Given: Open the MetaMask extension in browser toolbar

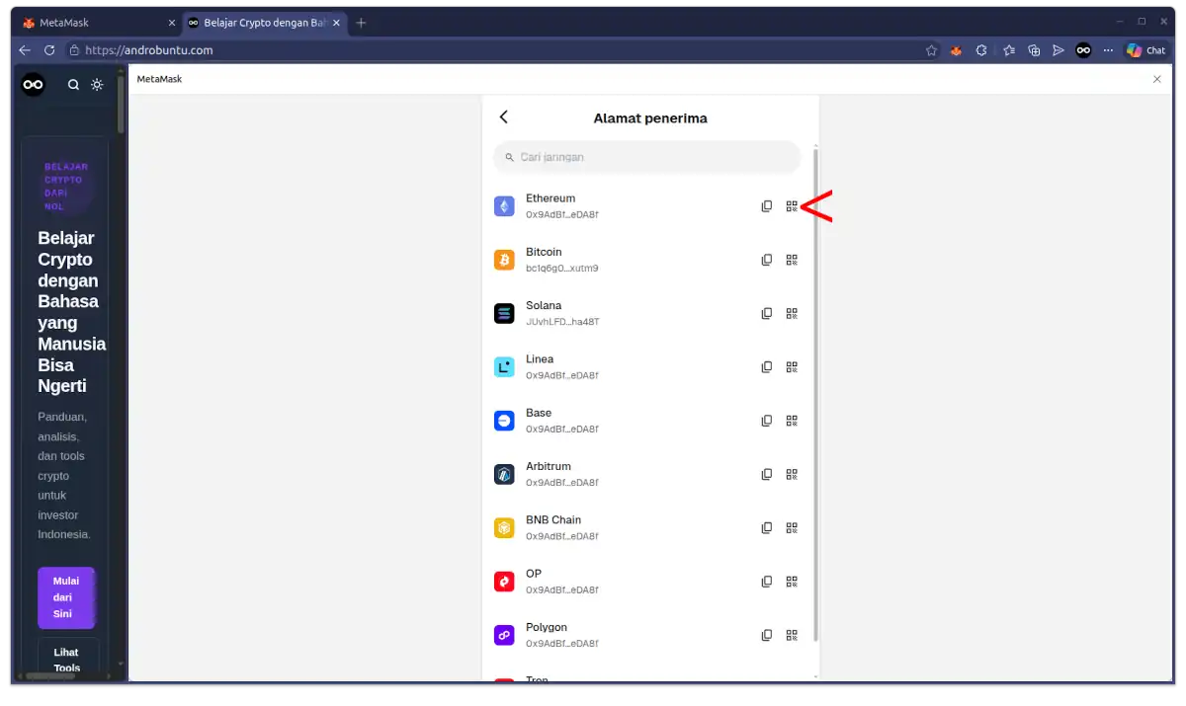Looking at the screenshot, I should pos(956,50).
